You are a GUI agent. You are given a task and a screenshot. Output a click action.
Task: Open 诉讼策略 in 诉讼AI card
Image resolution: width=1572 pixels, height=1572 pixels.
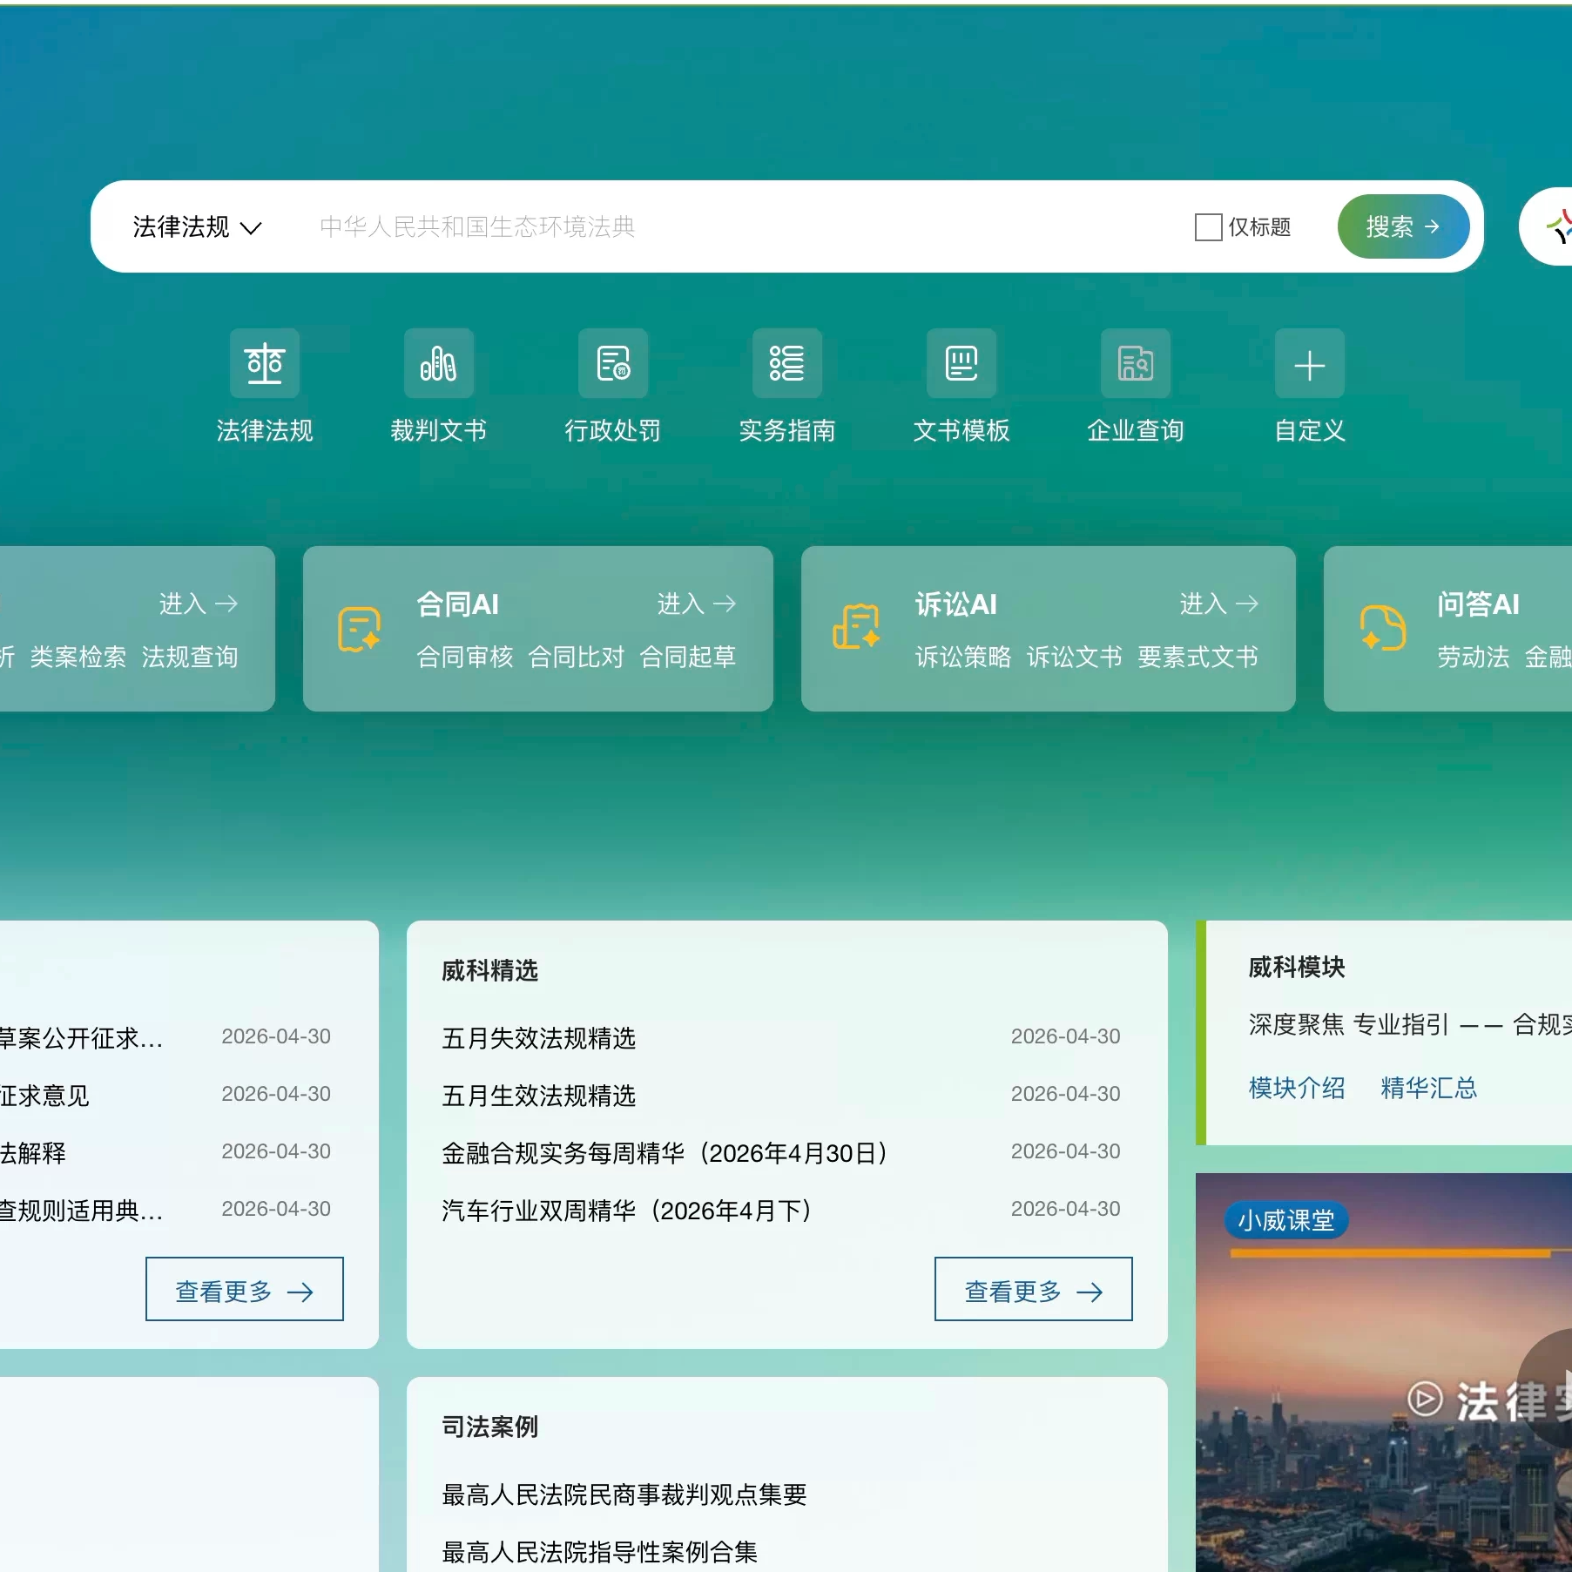pyautogui.click(x=963, y=657)
